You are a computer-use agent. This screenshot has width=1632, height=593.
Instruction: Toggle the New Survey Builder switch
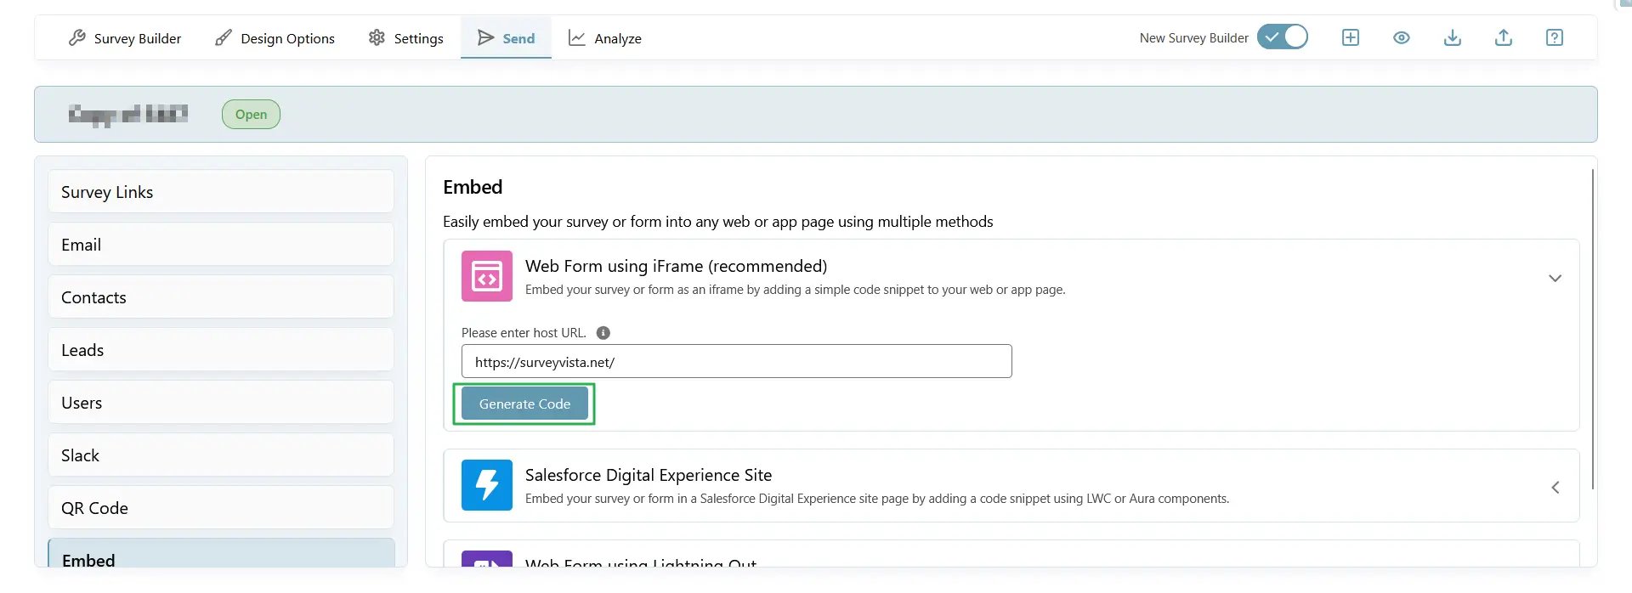(1282, 37)
